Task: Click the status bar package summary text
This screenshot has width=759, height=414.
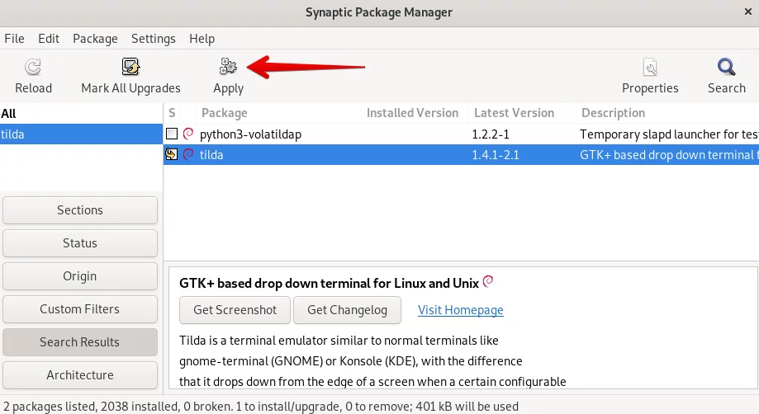Action: tap(261, 407)
